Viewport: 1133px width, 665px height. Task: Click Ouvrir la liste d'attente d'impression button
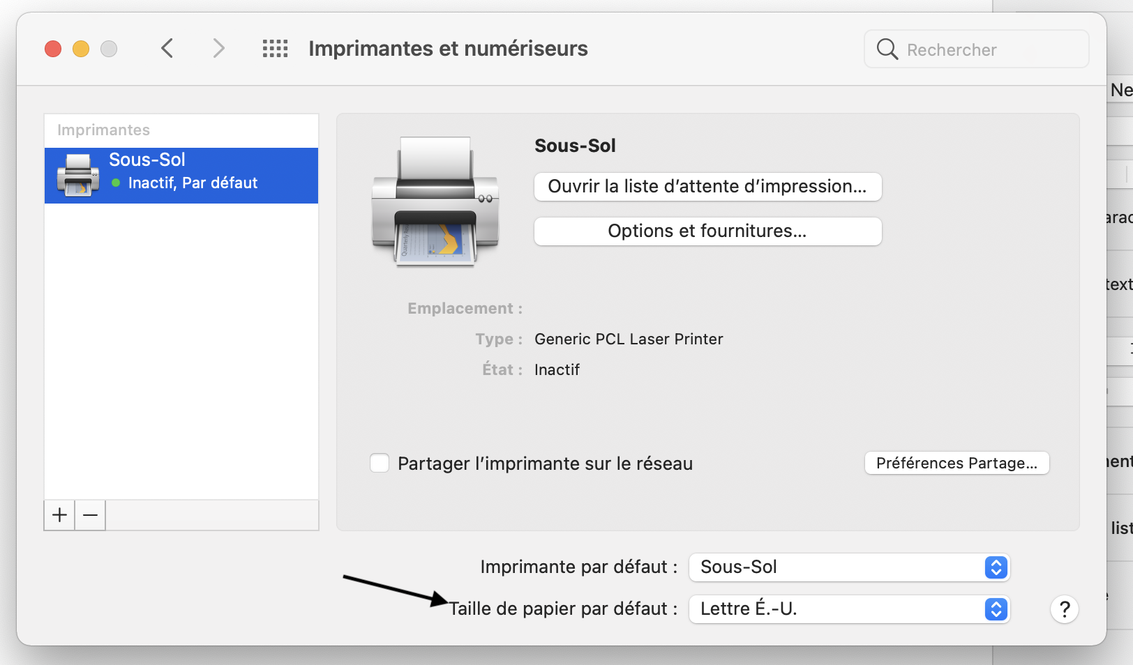pos(707,187)
